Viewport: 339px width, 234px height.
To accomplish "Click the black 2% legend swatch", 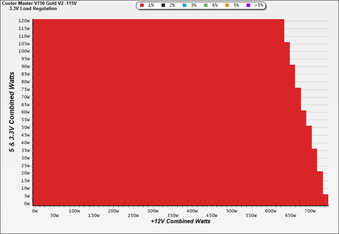I will [x=163, y=6].
